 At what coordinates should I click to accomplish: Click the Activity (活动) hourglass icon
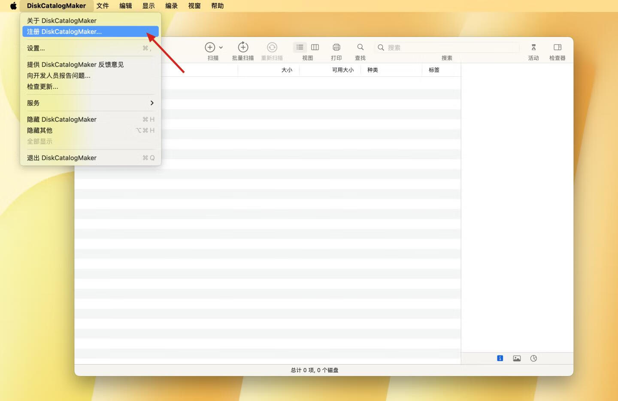(533, 47)
